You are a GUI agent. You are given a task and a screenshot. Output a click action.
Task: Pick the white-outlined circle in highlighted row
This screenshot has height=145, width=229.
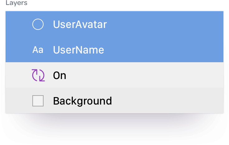click(38, 24)
